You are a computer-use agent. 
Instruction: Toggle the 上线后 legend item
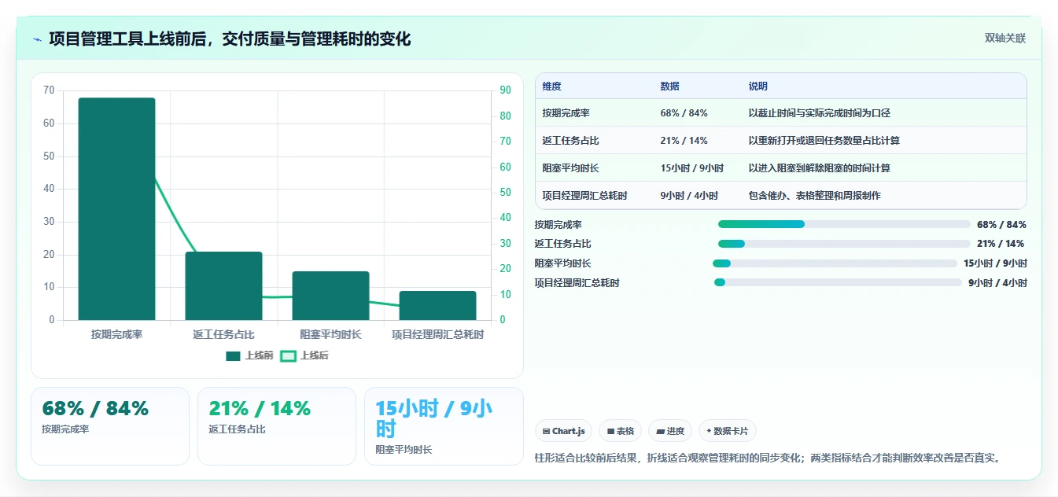[x=305, y=355]
